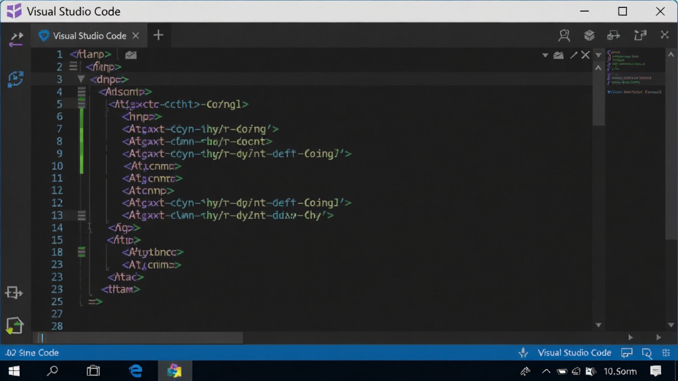
Task: Open Windows taskbar search
Action: coord(53,370)
